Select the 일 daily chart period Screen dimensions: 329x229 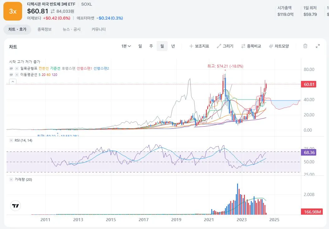(140, 46)
